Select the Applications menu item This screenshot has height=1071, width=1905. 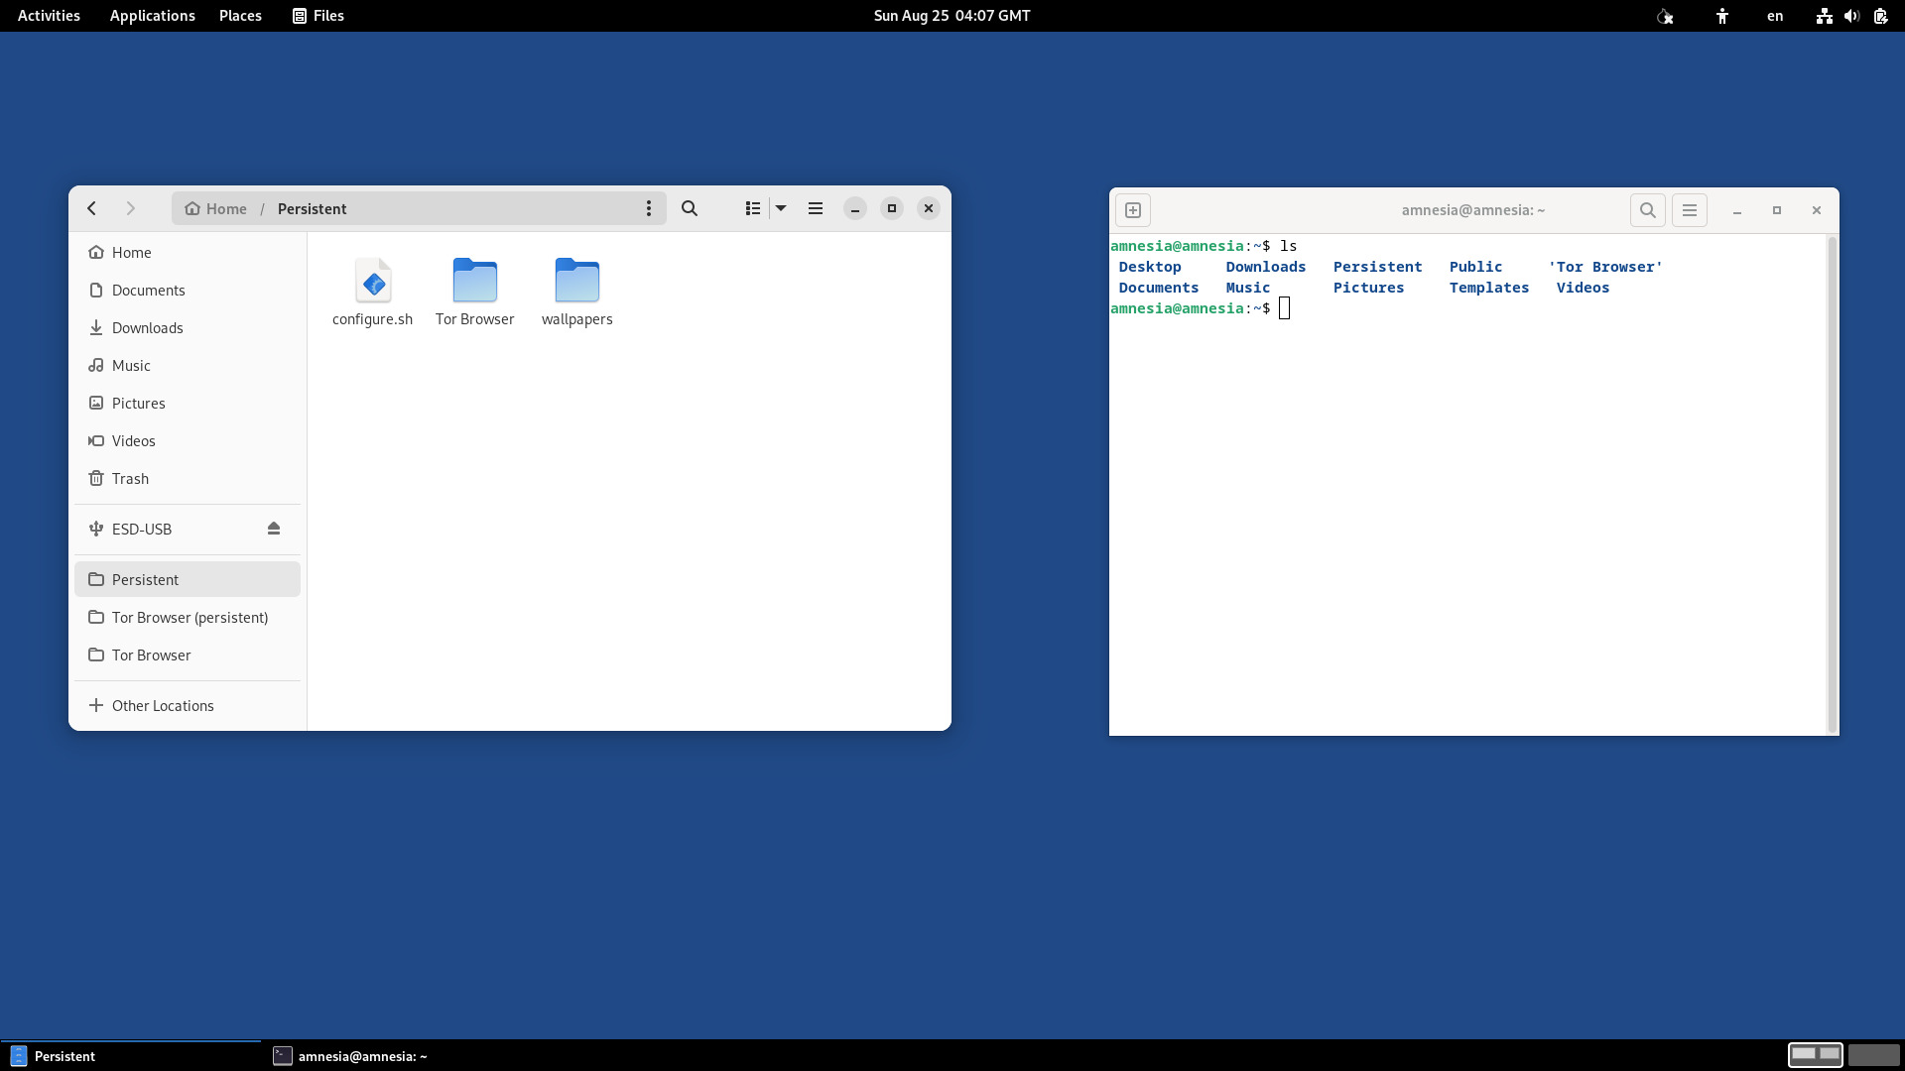(152, 15)
